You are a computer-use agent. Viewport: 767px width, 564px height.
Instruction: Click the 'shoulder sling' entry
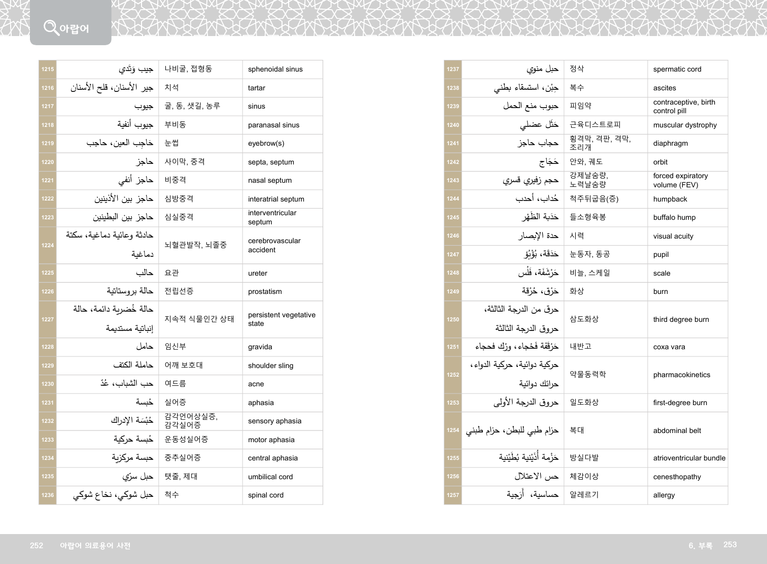pyautogui.click(x=270, y=366)
